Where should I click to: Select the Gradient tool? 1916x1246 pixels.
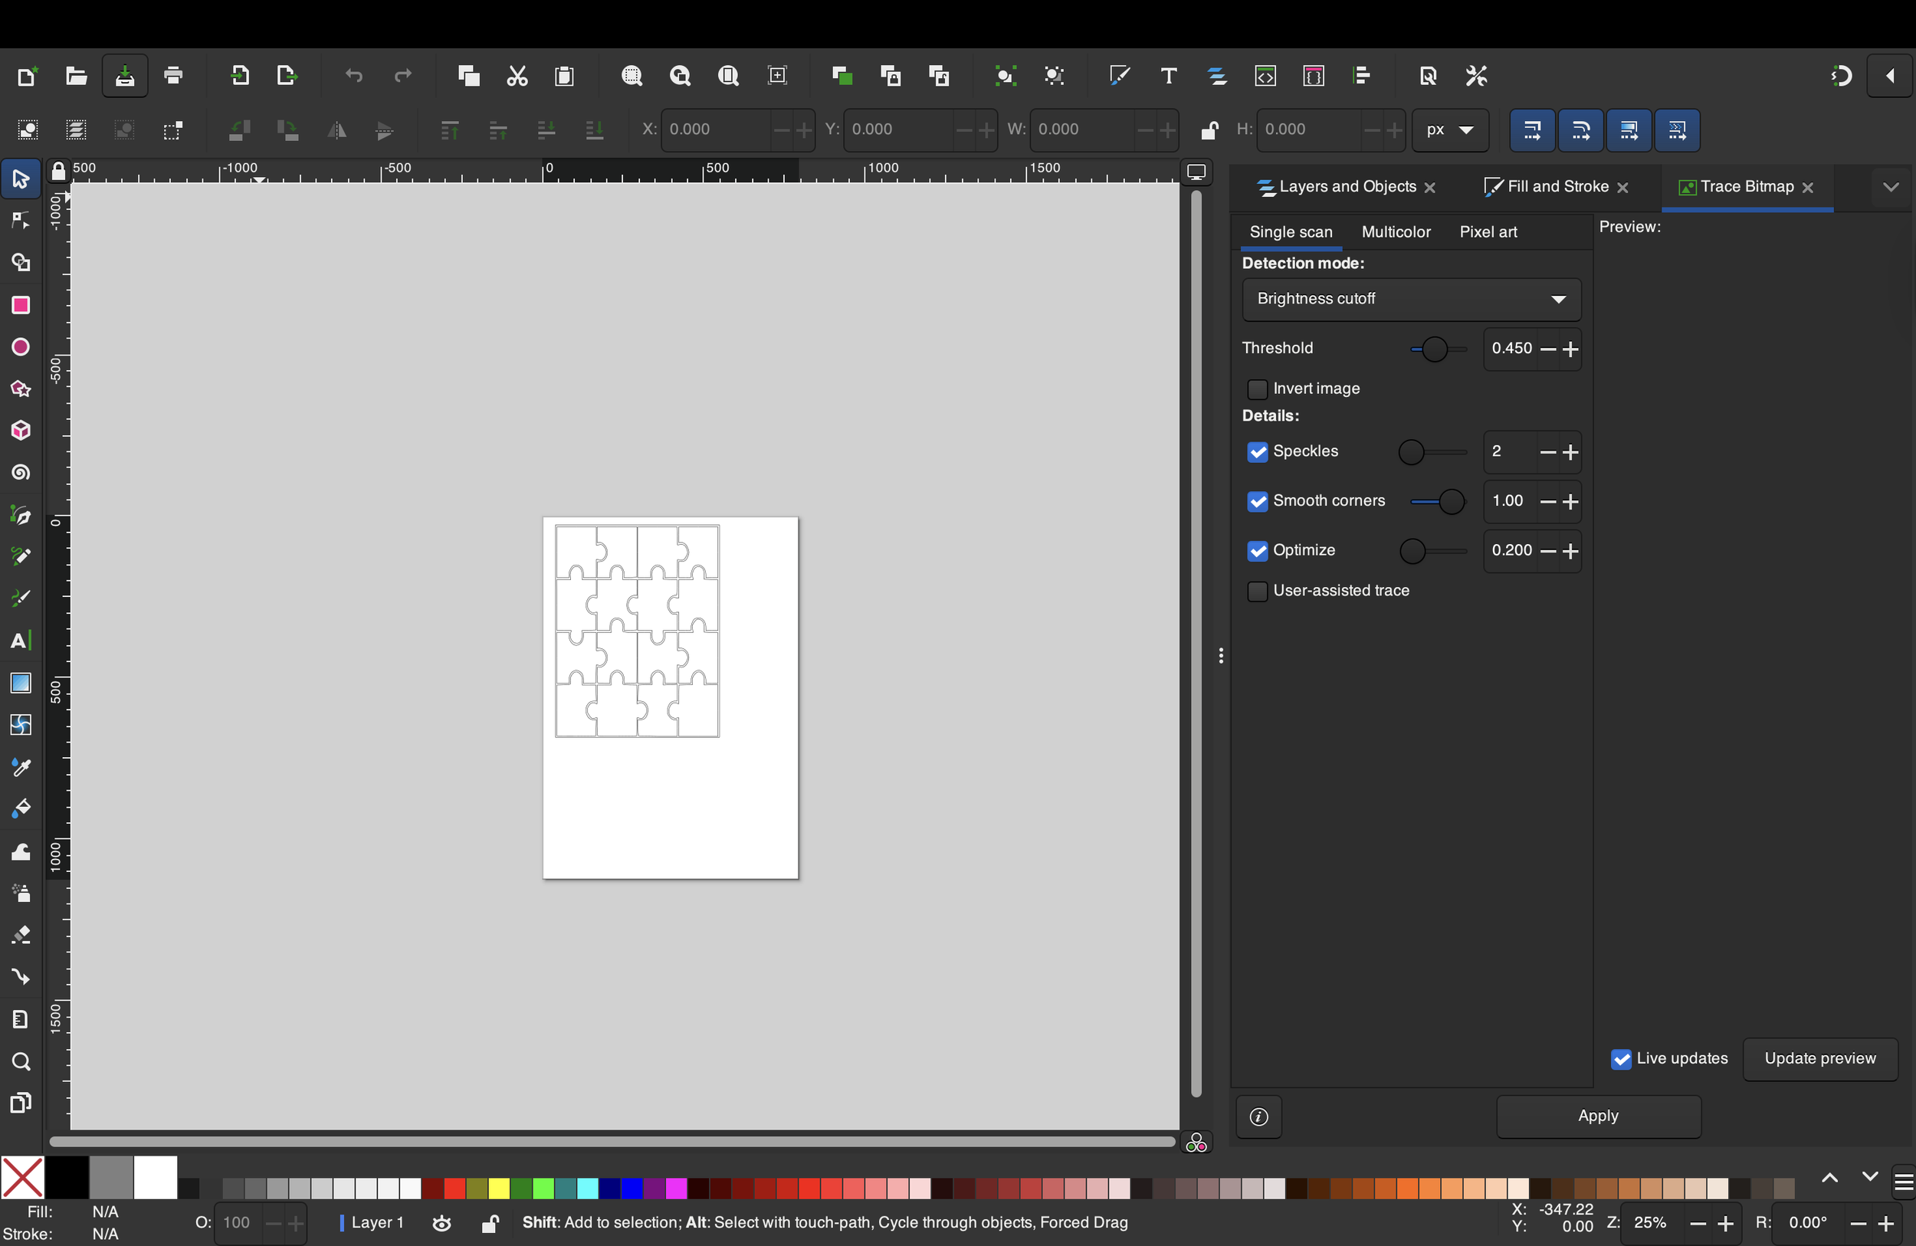[x=21, y=683]
